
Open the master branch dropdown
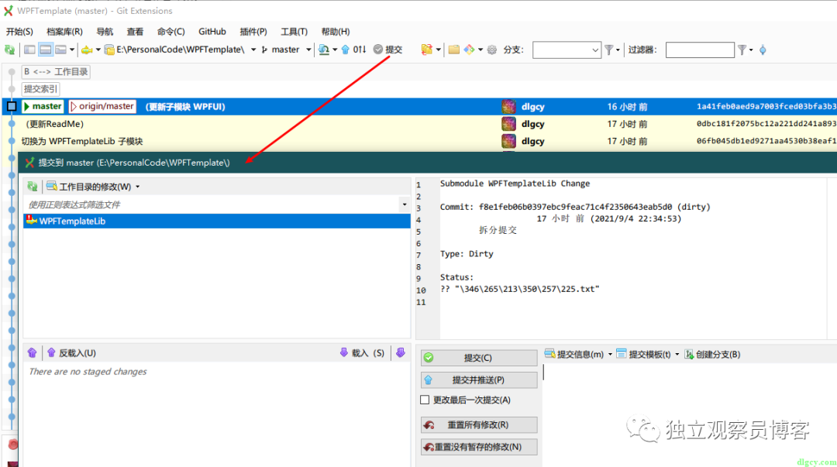(x=308, y=49)
